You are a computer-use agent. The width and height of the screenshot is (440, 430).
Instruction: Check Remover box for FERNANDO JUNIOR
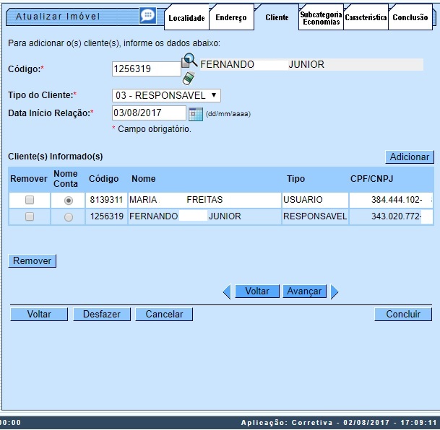[x=30, y=216]
